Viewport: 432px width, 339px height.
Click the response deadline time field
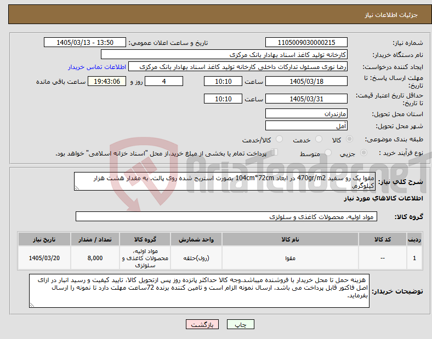coord(223,82)
